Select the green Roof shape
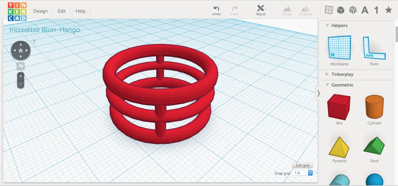 pyautogui.click(x=375, y=150)
